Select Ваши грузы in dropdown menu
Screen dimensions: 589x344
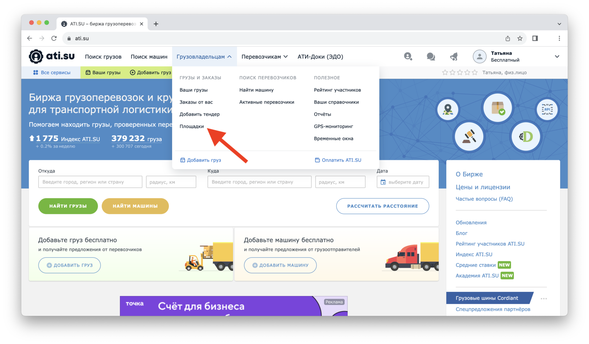pos(194,90)
